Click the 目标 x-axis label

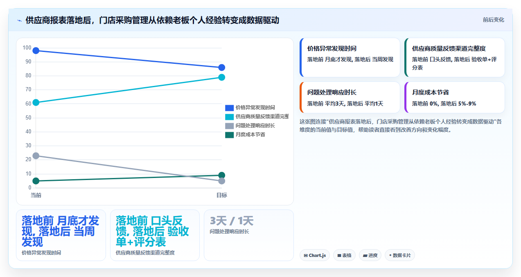(x=221, y=195)
